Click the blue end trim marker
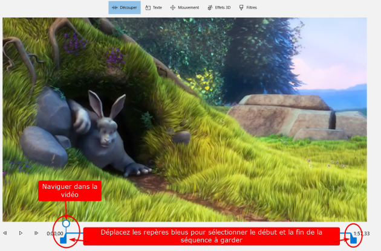381x251 pixels. point(353,240)
